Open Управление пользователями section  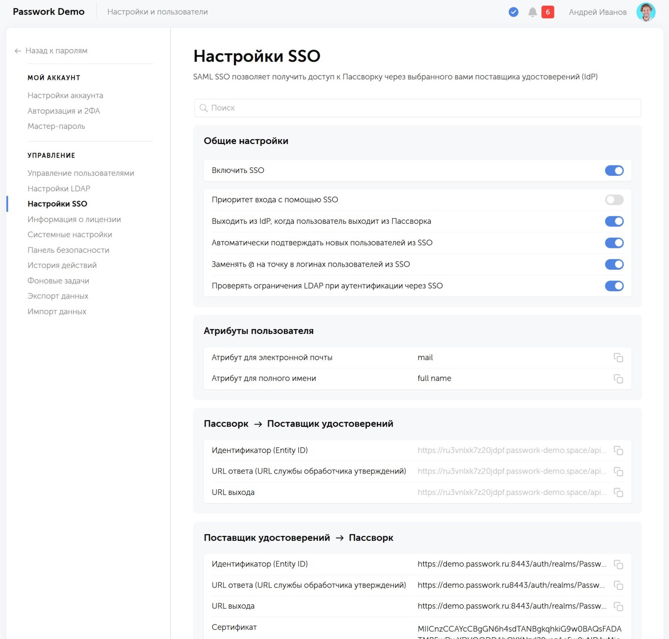pyautogui.click(x=81, y=173)
